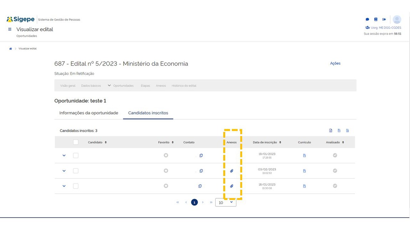Check the first candidate row checkbox
Image resolution: width=410 pixels, height=230 pixels.
76,156
